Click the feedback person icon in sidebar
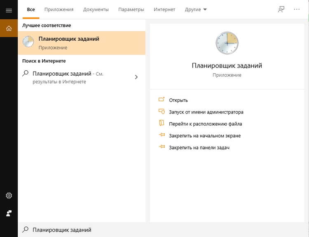 (9, 213)
